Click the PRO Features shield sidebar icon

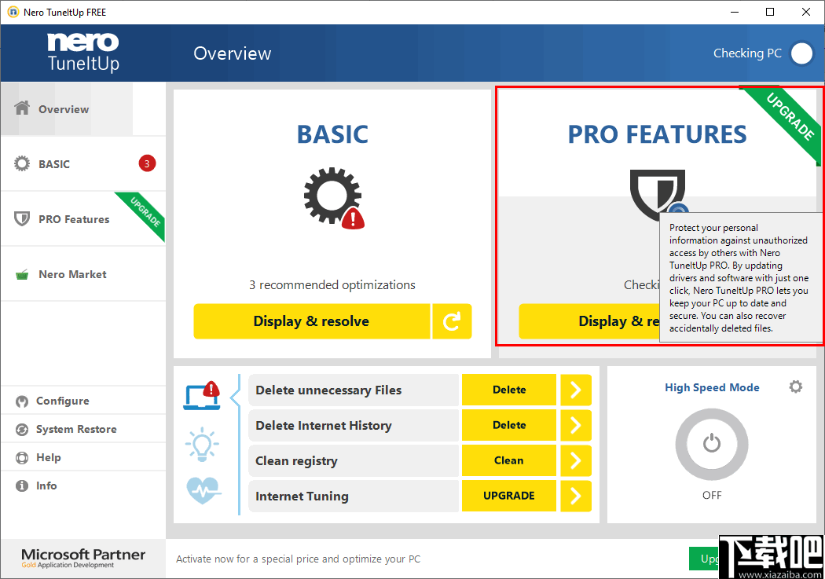coord(22,218)
